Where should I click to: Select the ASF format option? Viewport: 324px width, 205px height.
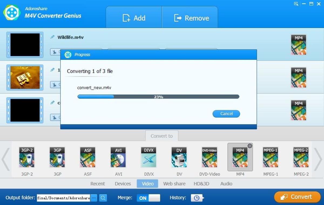click(87, 157)
